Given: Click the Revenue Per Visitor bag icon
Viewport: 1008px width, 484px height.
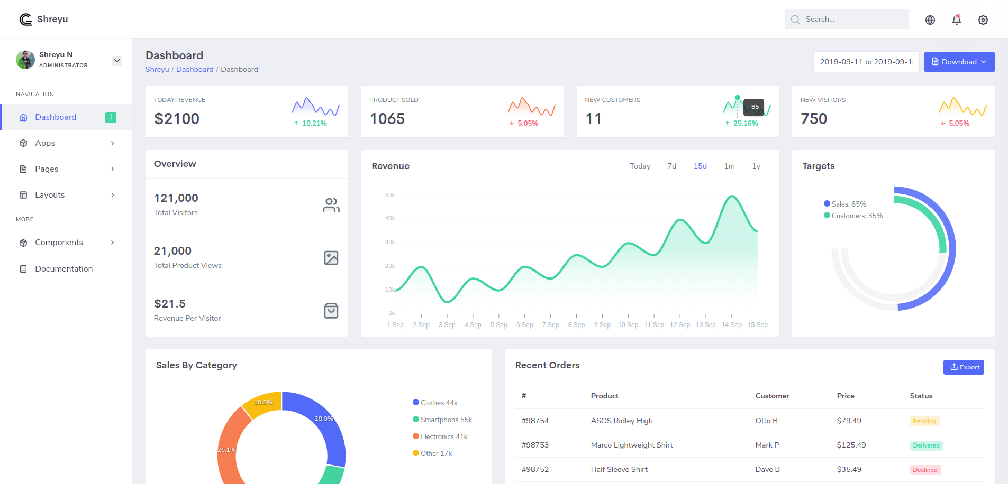Looking at the screenshot, I should tap(331, 311).
